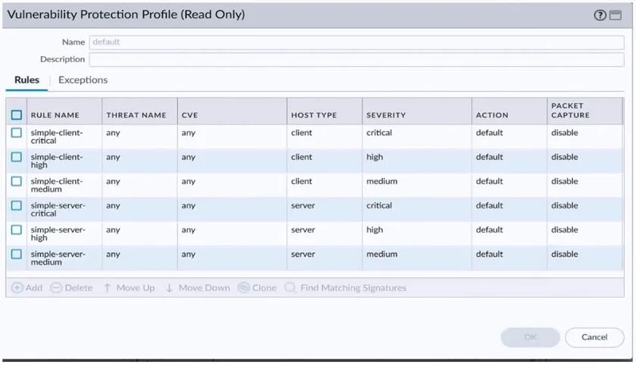Click the Add plus icon

pos(17,288)
